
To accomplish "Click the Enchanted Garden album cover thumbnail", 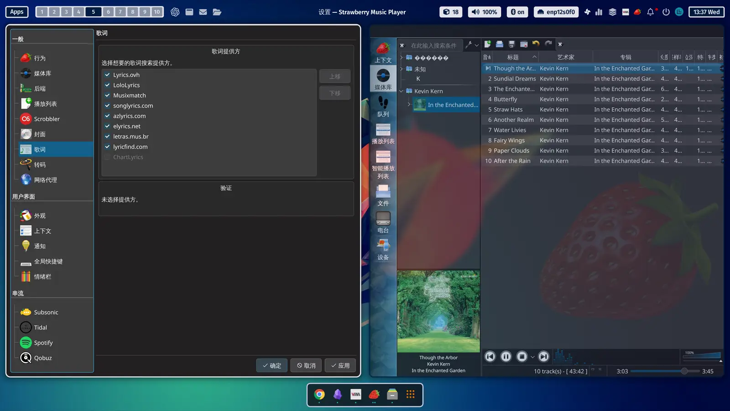I will pyautogui.click(x=438, y=311).
